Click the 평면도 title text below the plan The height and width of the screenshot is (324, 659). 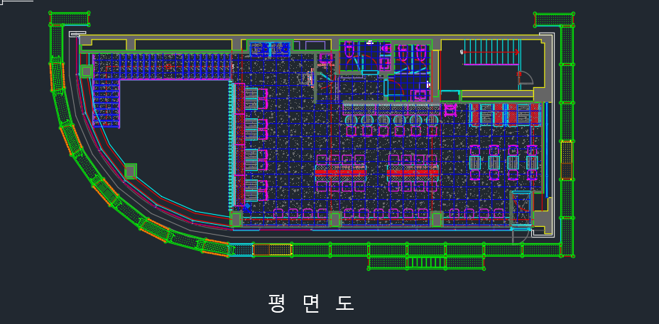coord(310,303)
